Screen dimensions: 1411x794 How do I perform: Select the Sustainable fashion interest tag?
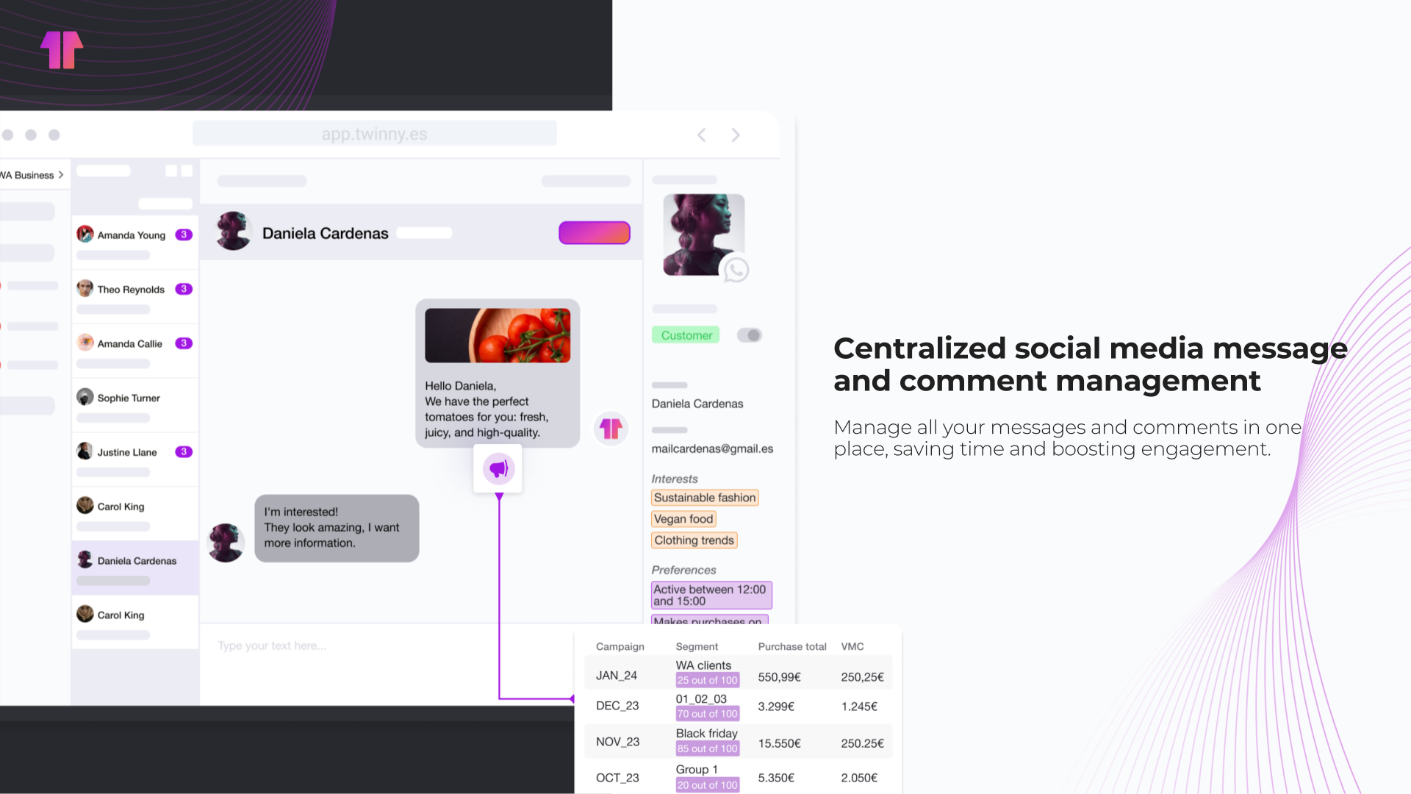(x=704, y=498)
